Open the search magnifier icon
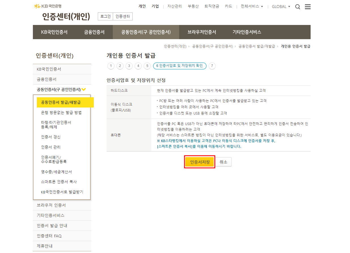This screenshot has height=253, width=350. [298, 7]
